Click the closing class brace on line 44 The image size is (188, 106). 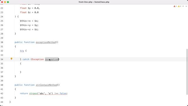click(10, 102)
